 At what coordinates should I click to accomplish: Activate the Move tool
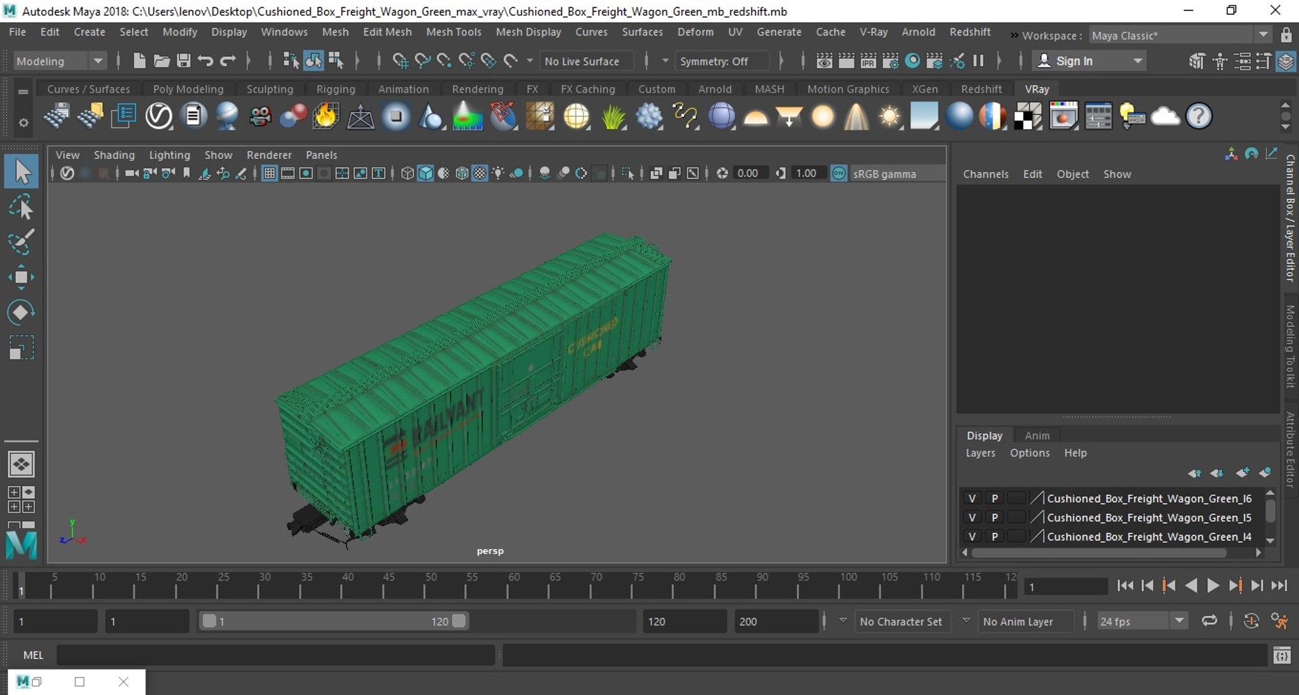point(22,277)
